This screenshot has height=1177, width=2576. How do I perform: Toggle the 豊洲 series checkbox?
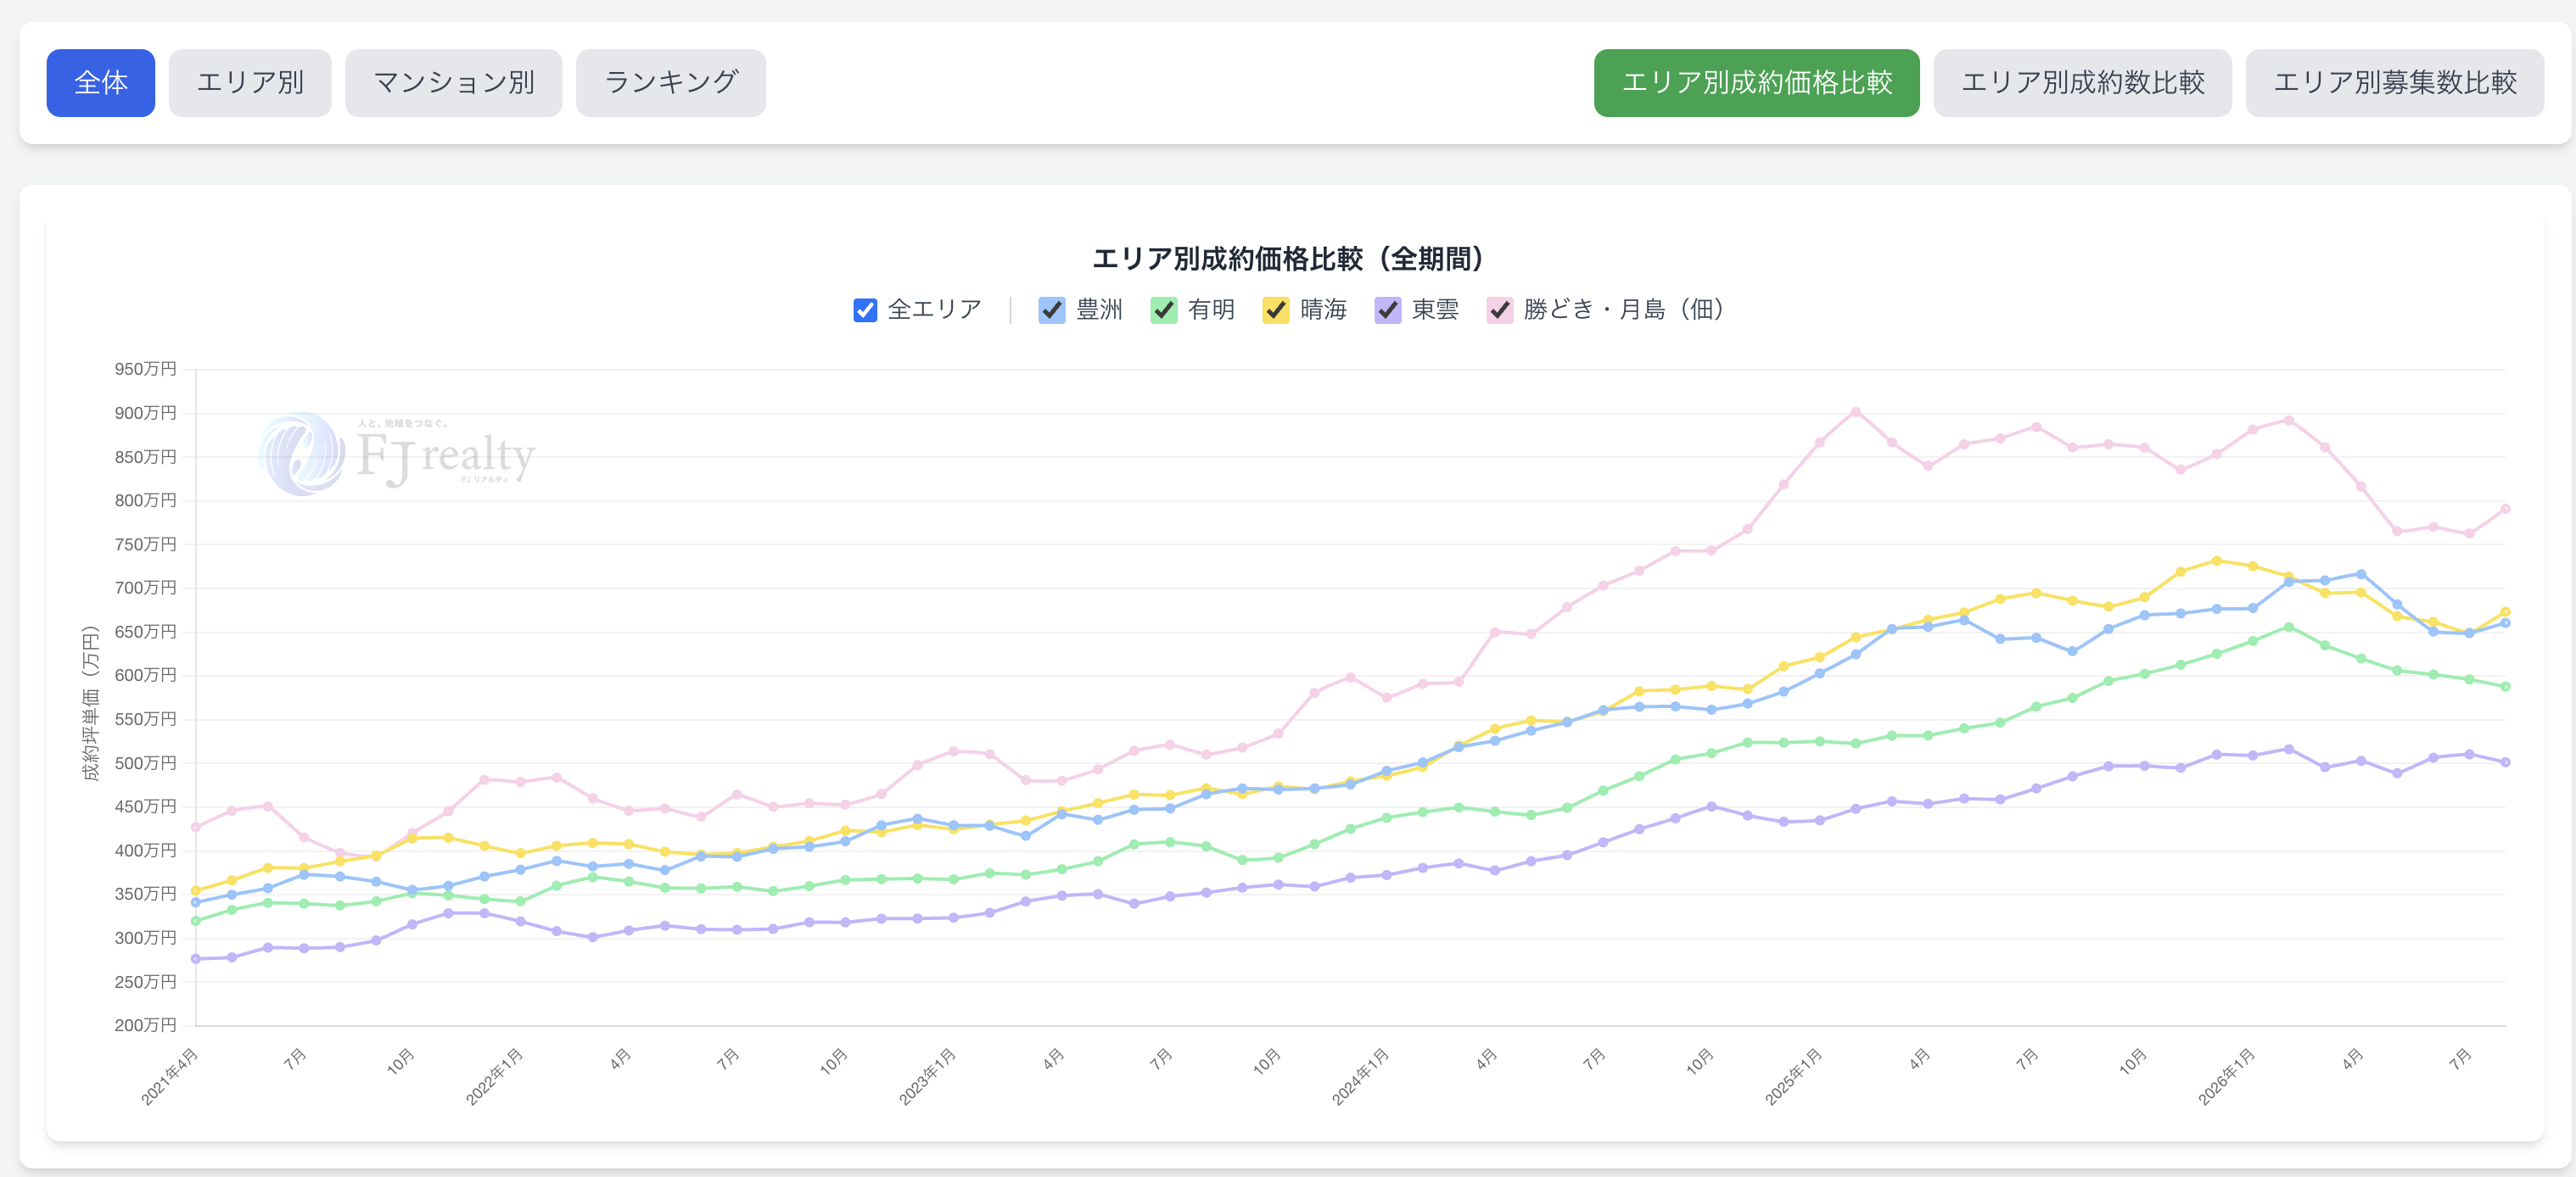1051,310
